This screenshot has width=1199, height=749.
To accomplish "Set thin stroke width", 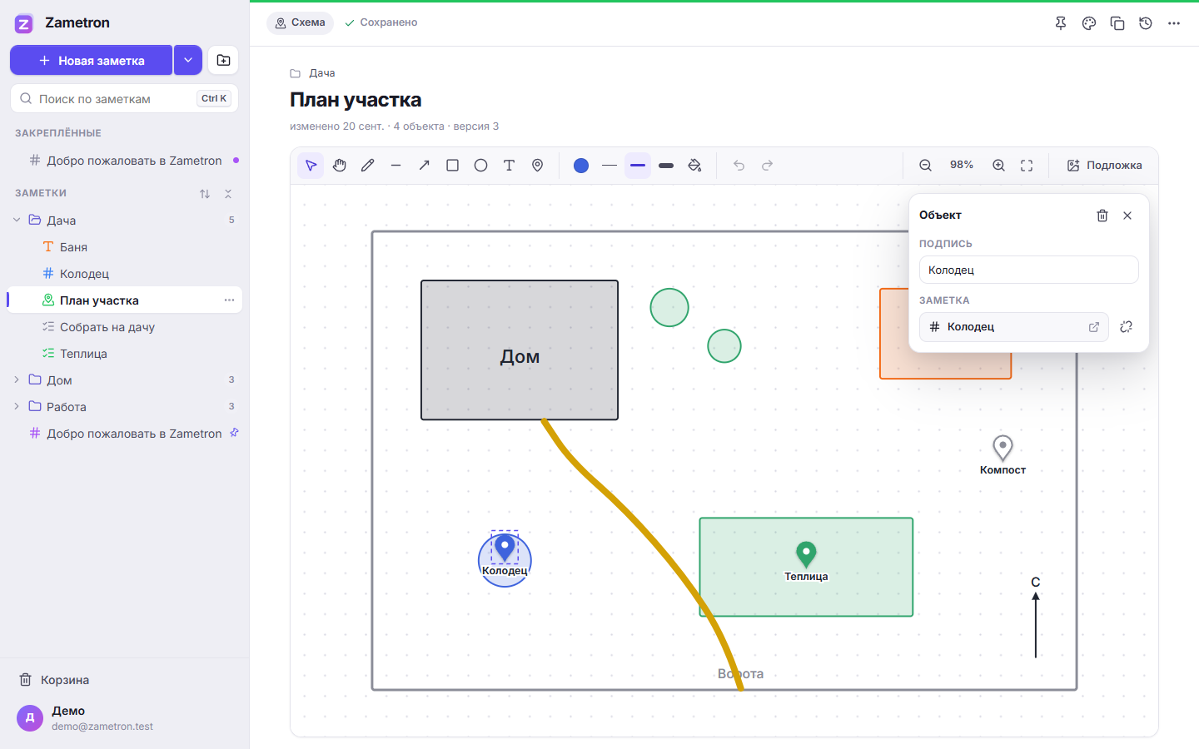I will tap(609, 166).
